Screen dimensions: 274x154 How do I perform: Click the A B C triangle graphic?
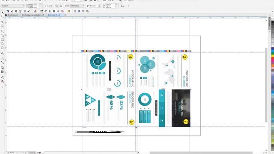click(x=90, y=100)
